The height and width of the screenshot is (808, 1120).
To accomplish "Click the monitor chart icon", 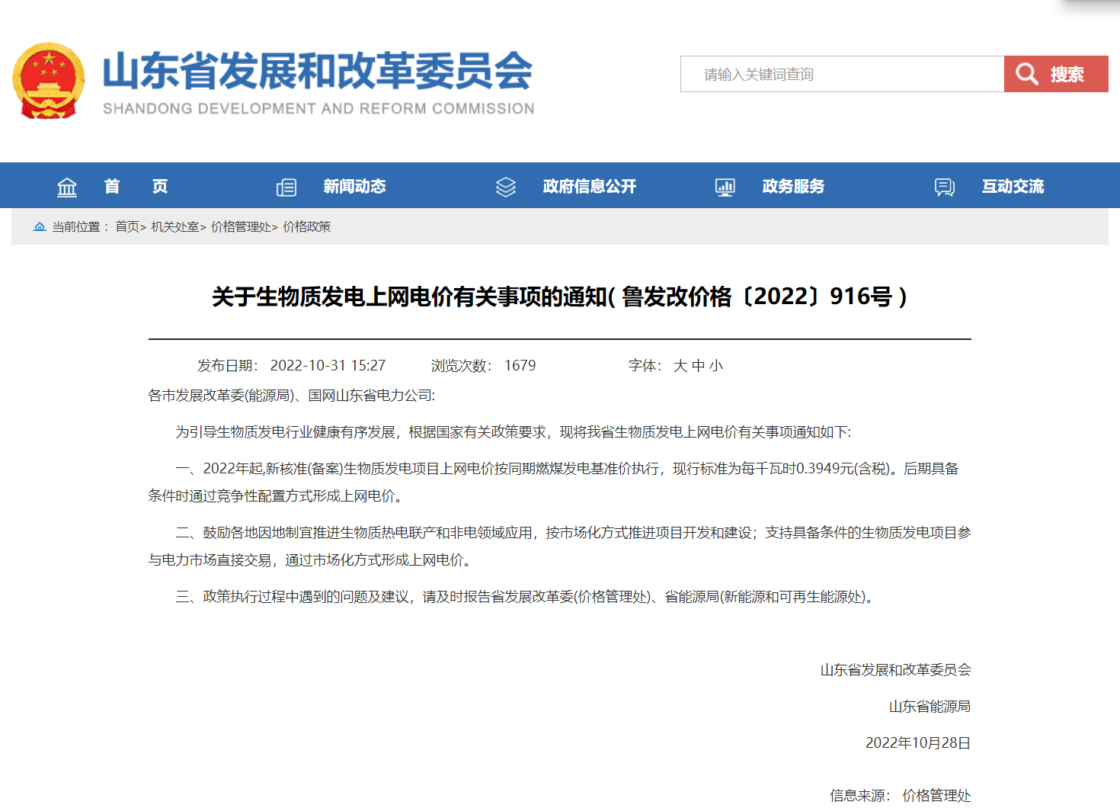I will (x=725, y=187).
